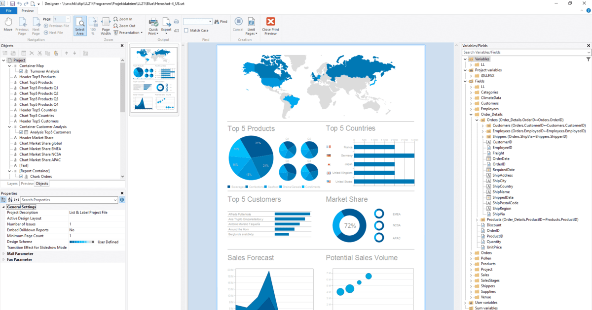592x310 pixels.
Task: Fit the preview to Page Width
Action: [106, 26]
